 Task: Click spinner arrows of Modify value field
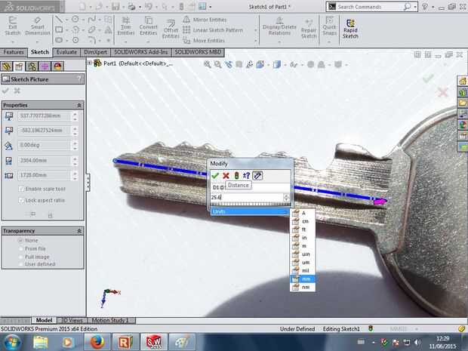point(287,197)
